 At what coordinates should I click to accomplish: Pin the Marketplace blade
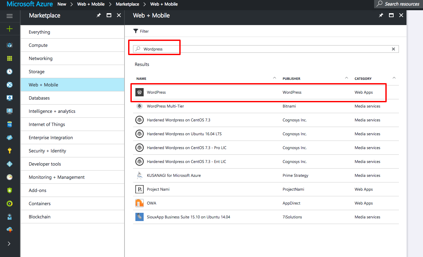[98, 15]
